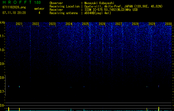Click the 0.7 kHz axis label

2,92
